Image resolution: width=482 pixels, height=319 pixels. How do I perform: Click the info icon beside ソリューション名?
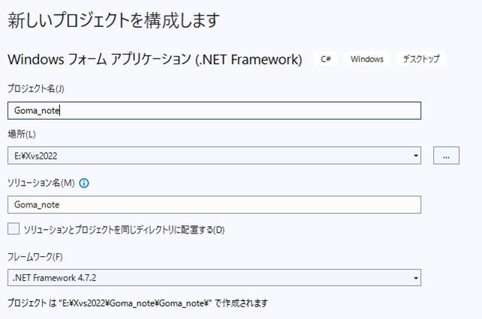[x=84, y=183]
